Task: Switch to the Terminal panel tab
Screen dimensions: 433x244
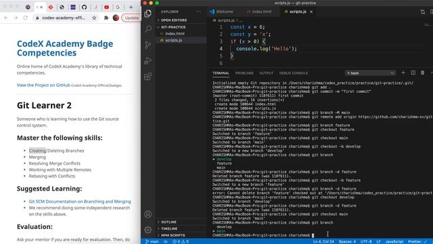Action: click(221, 73)
